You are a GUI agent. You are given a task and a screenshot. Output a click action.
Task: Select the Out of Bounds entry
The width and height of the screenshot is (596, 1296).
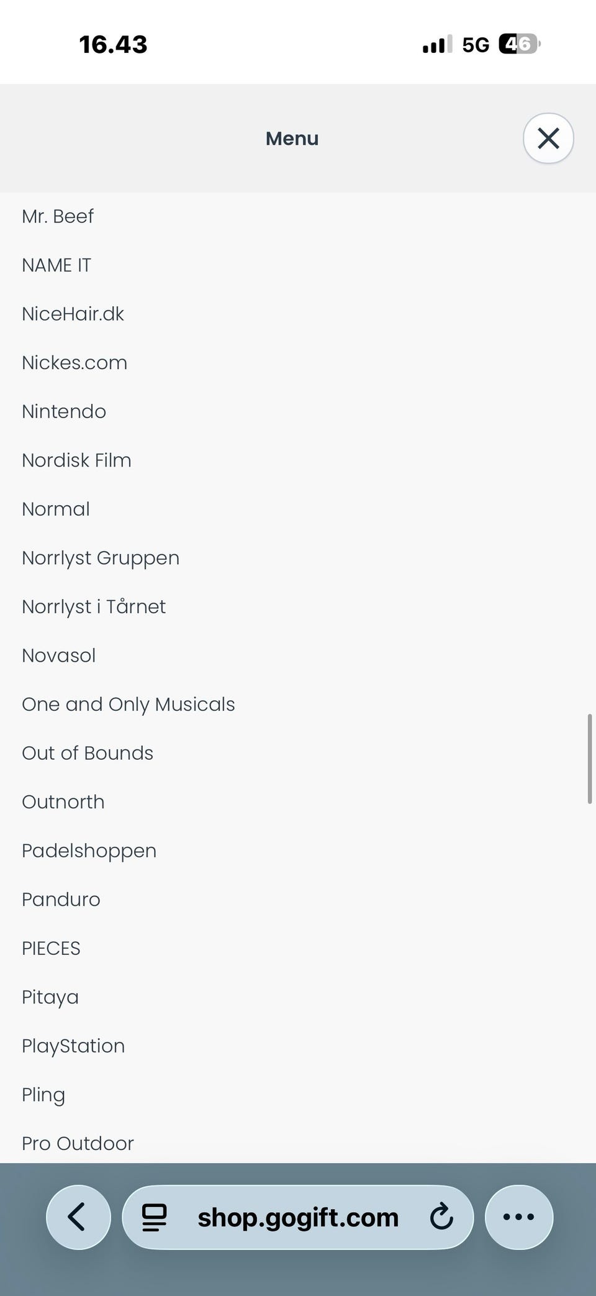coord(88,753)
